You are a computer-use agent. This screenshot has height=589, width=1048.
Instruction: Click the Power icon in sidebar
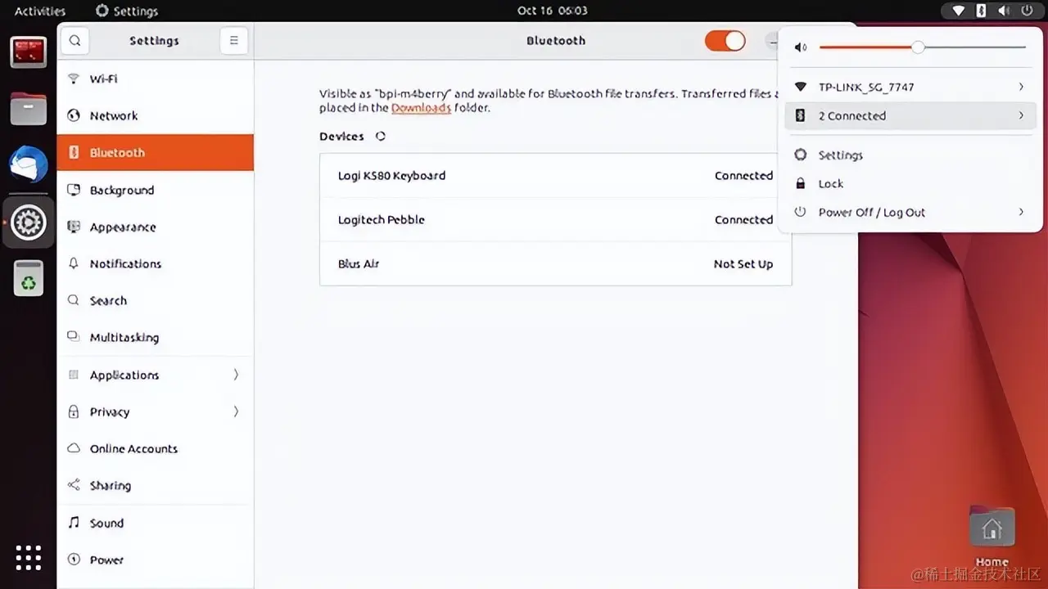[x=74, y=560]
